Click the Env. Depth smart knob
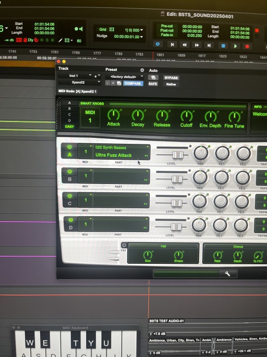 pos(211,117)
